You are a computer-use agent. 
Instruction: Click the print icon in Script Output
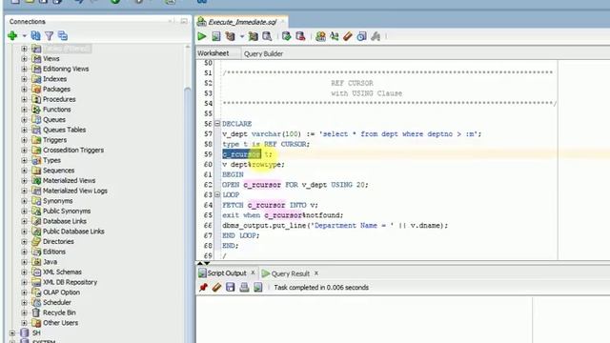pyautogui.click(x=244, y=288)
